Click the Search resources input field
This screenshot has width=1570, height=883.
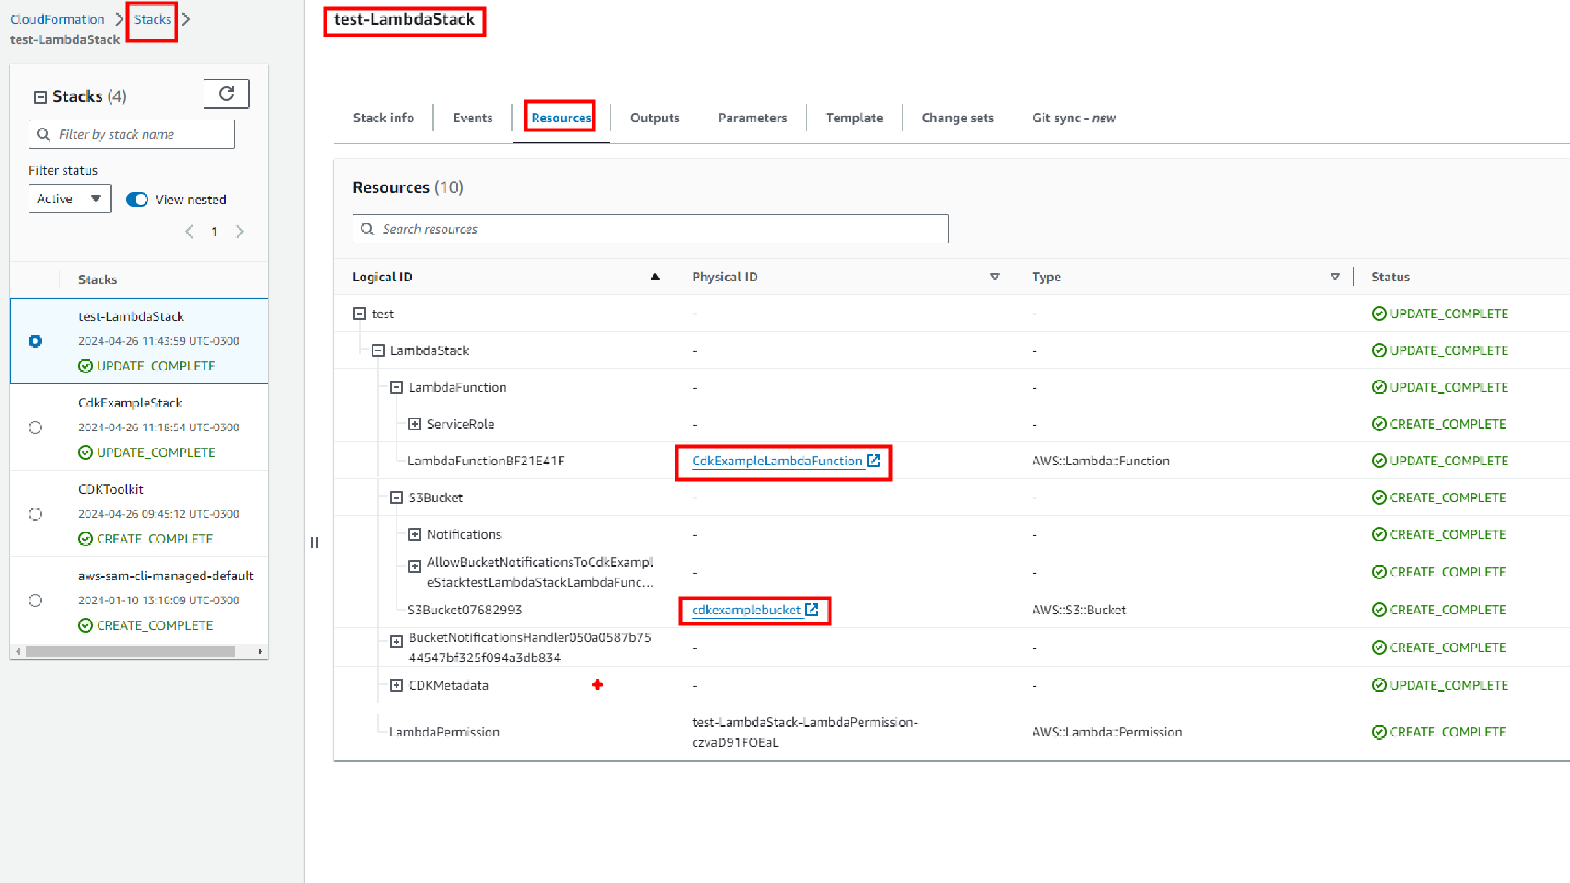pyautogui.click(x=650, y=229)
